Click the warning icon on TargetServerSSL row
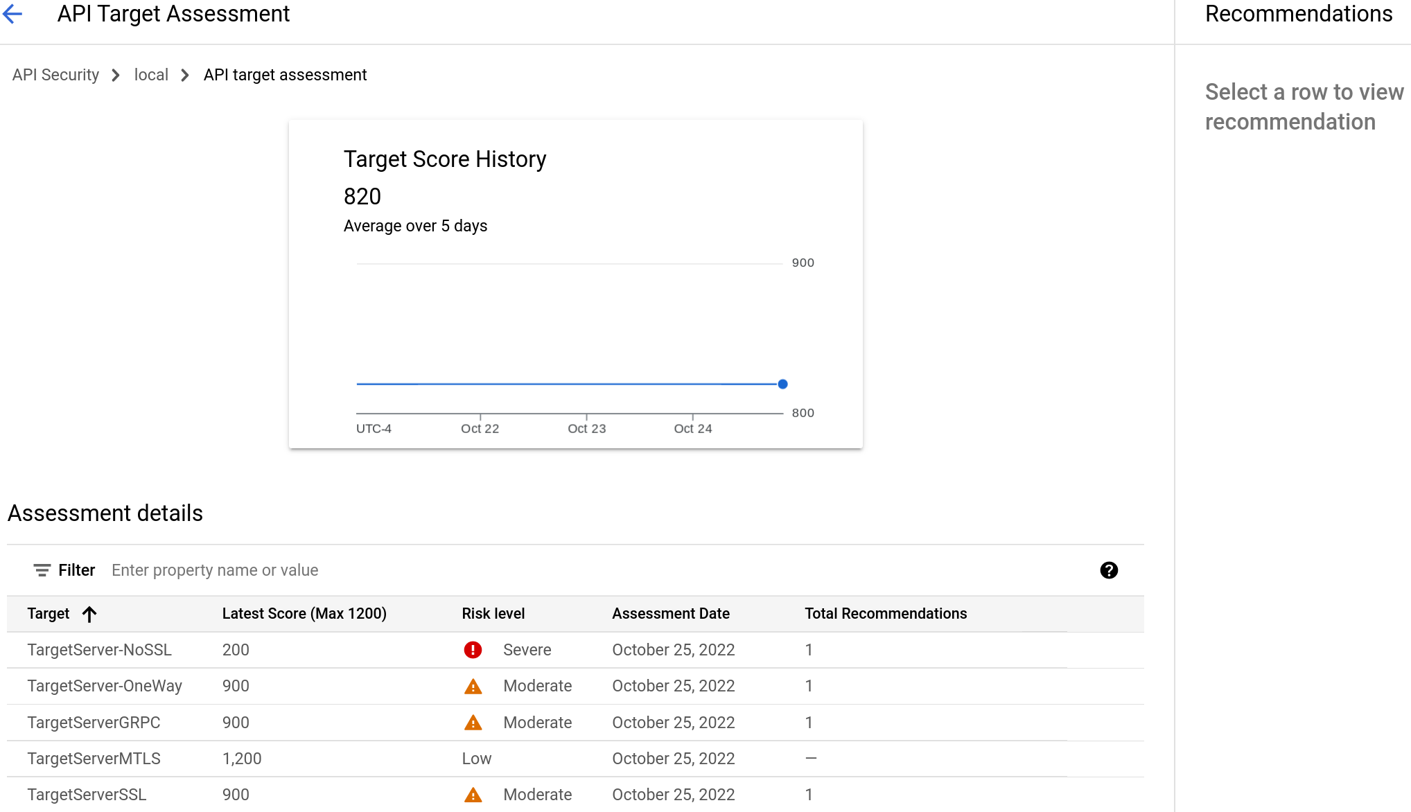 click(x=473, y=795)
